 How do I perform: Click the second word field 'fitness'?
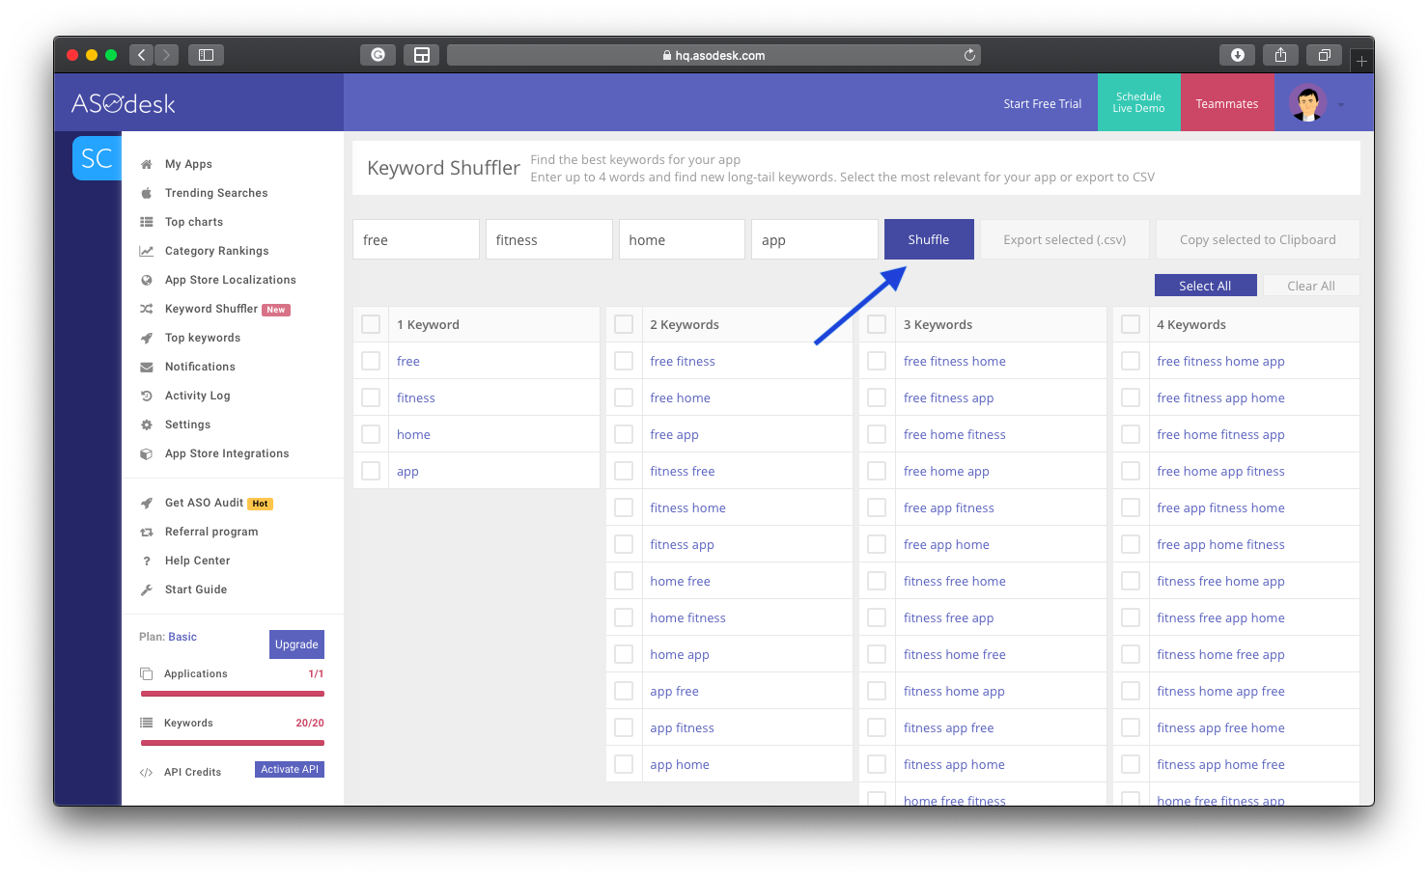click(x=549, y=239)
